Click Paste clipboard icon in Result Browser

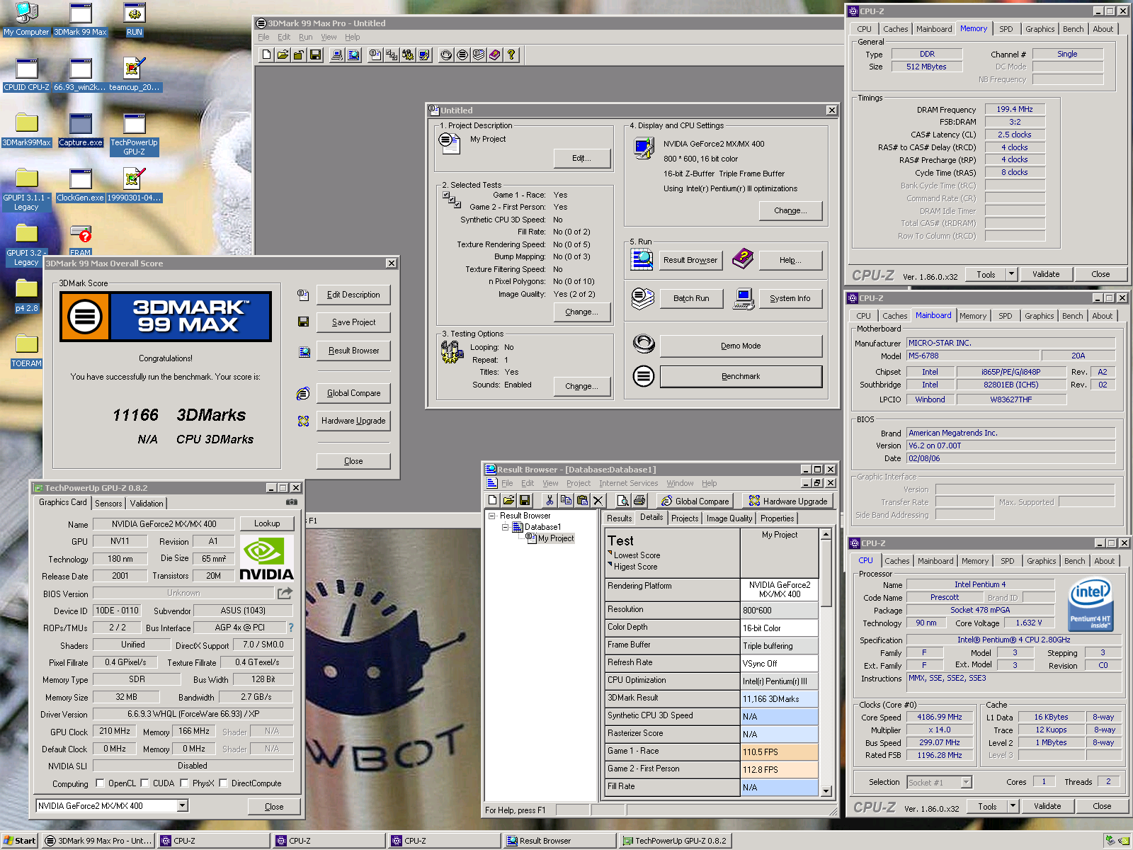pos(582,501)
